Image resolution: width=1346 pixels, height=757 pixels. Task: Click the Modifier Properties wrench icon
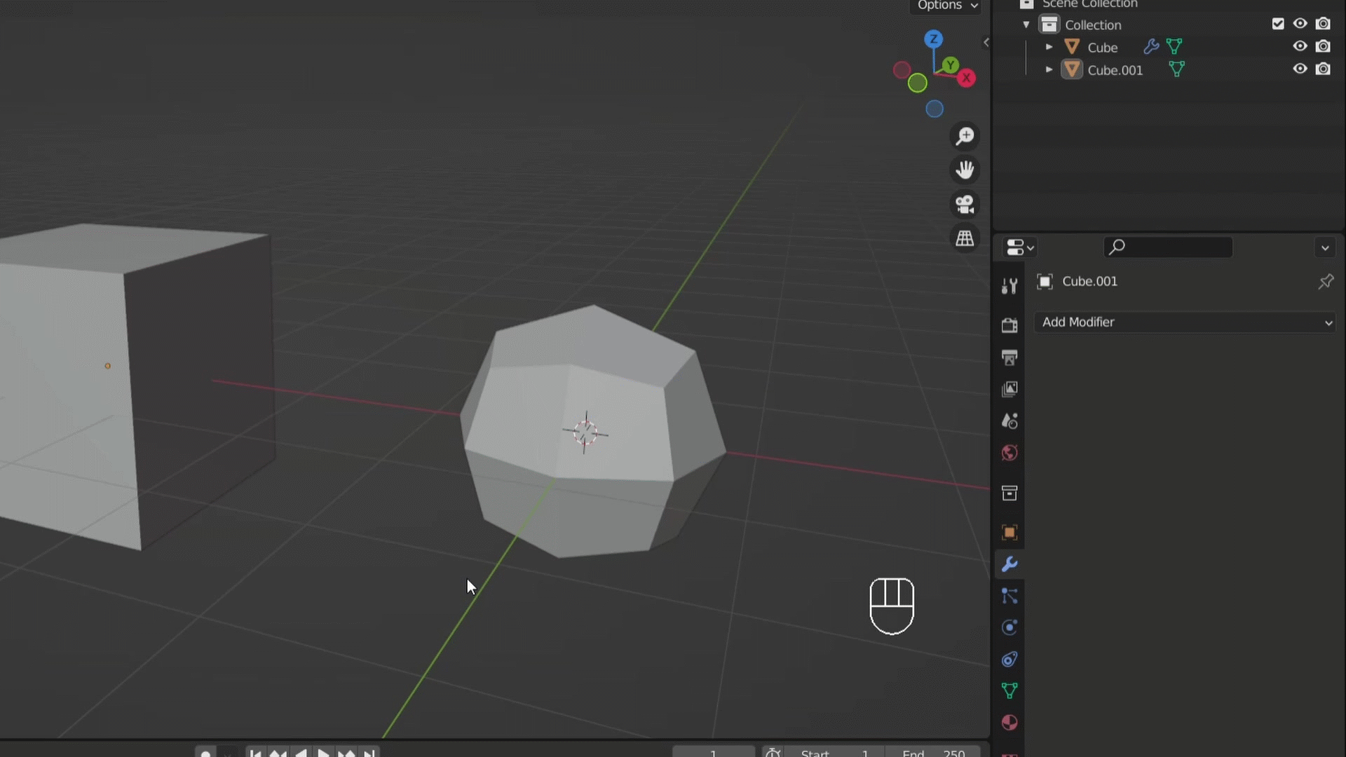point(1009,564)
